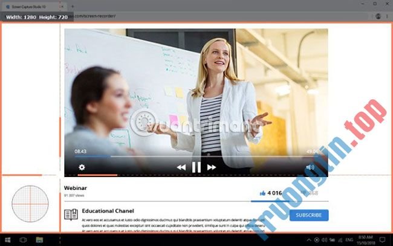Click the Educational Chanel book icon
This screenshot has height=246, width=393.
[71, 215]
